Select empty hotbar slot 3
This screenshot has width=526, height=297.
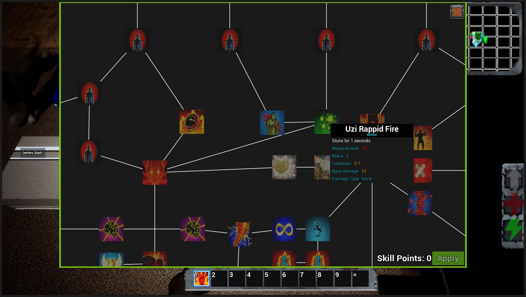237,278
